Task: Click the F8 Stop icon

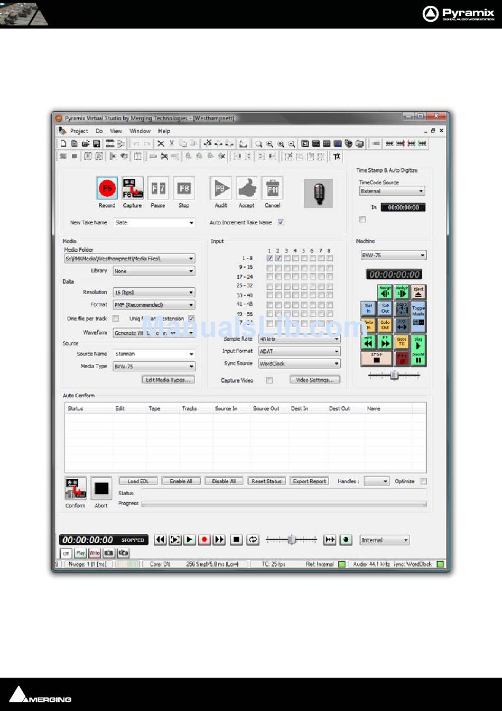Action: pyautogui.click(x=184, y=188)
